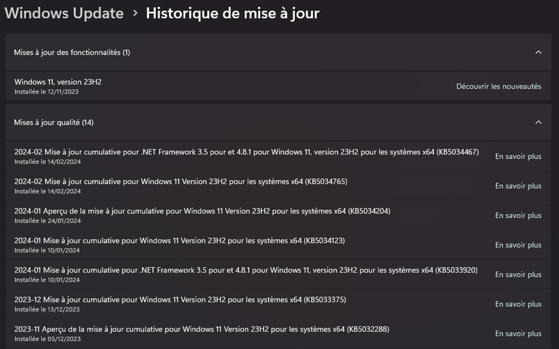Open En savoir plus for KB5034765
The image size is (559, 349).
pos(518,186)
